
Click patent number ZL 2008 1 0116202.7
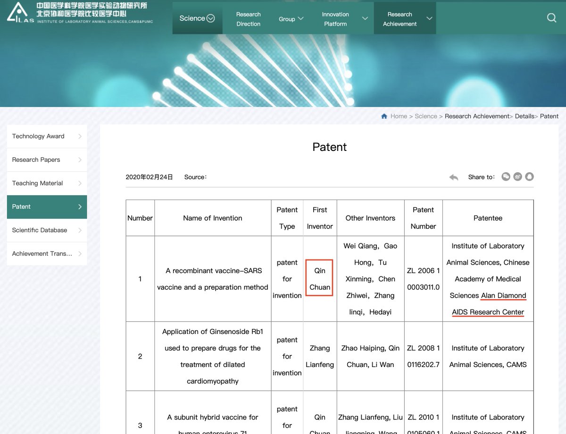424,356
